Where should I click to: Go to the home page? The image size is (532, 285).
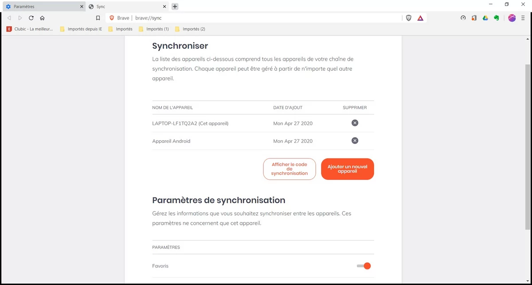pyautogui.click(x=42, y=18)
